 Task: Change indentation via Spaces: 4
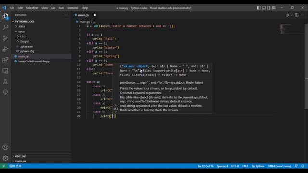click(x=222, y=166)
